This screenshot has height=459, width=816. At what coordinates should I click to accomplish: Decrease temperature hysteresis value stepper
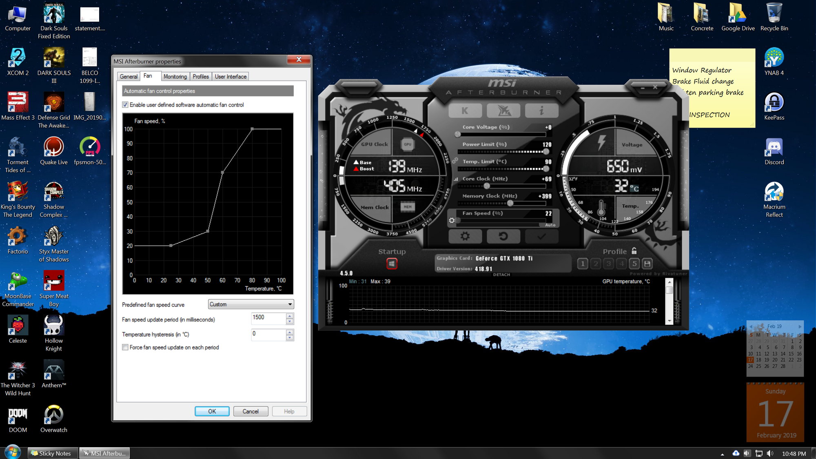[290, 338]
